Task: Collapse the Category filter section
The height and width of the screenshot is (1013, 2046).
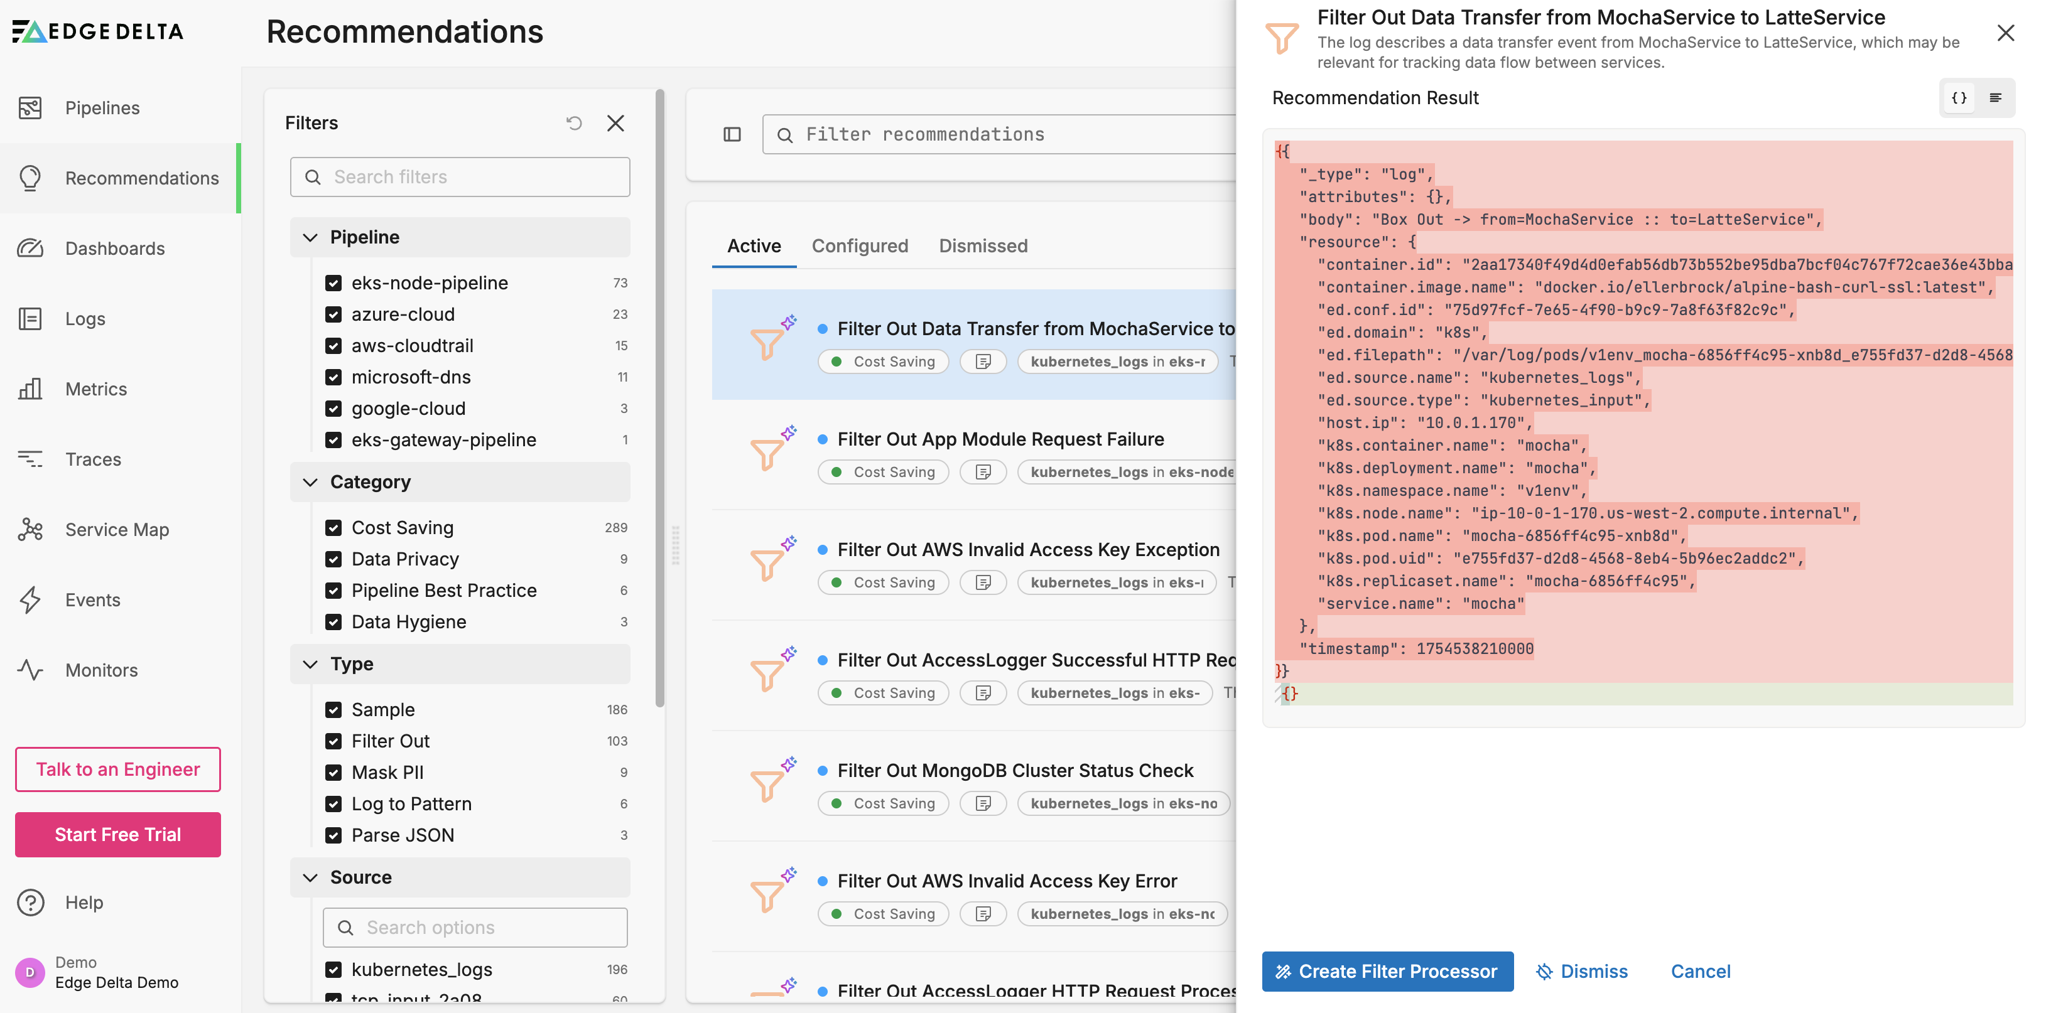Action: tap(460, 482)
